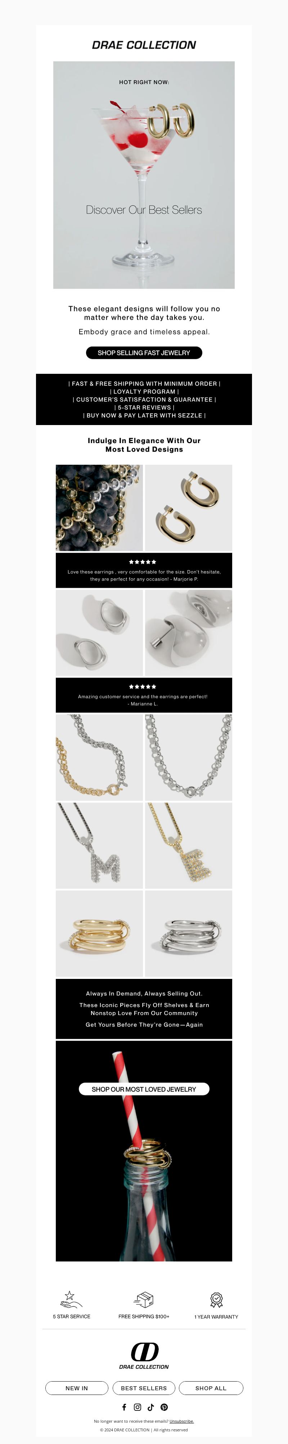This screenshot has width=288, height=1444.
Task: Click Shop Selling Fast Jewelry button
Action: tap(144, 353)
